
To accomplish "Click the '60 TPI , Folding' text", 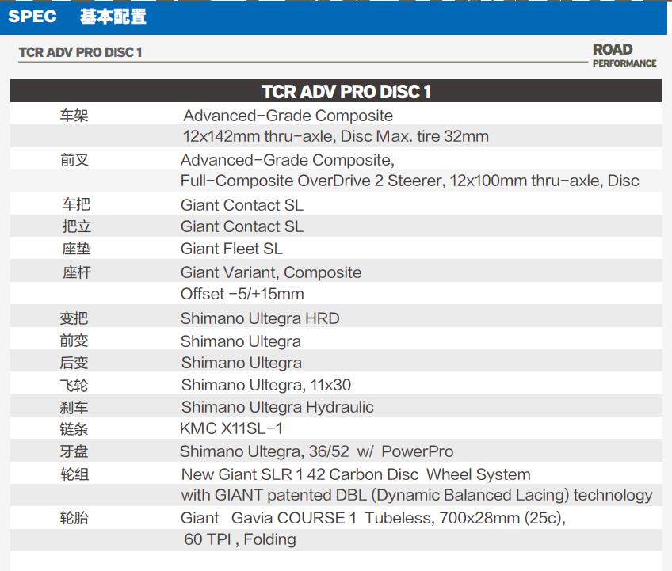I will (240, 540).
